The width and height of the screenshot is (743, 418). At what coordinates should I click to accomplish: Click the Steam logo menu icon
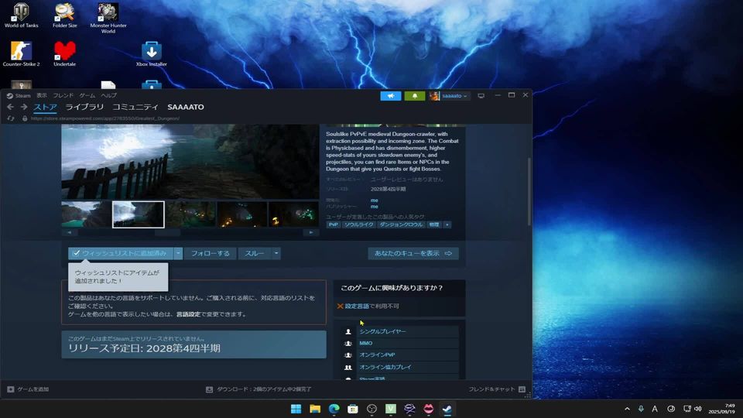point(9,96)
